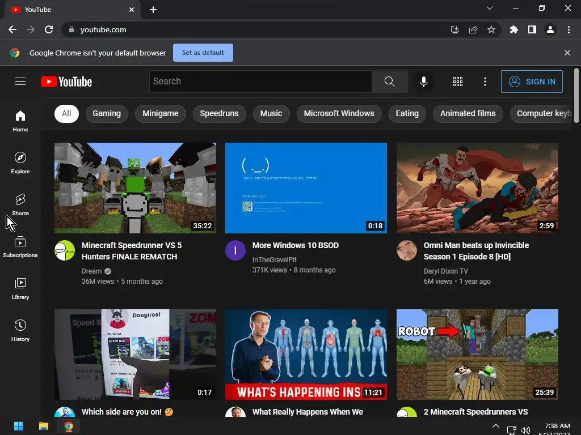Open Daryl Dixon TV channel link
Viewport: 581px width, 435px height.
pos(446,271)
